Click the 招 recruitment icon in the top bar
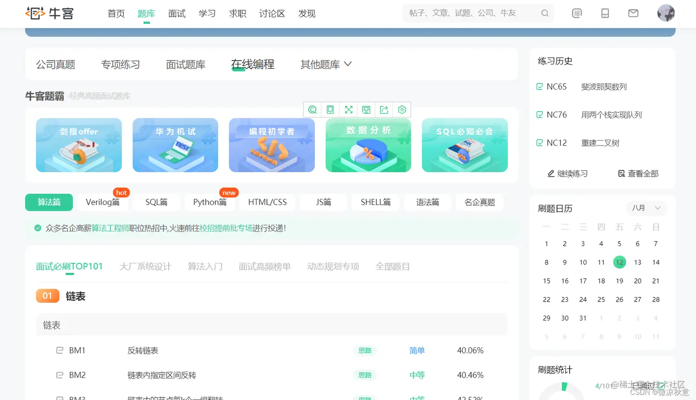 (x=577, y=13)
